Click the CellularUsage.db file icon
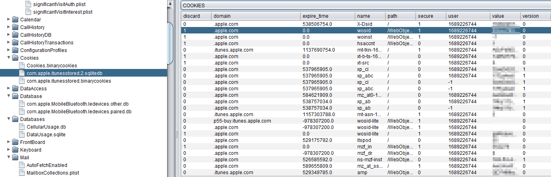This screenshot has height=177, width=551. [x=22, y=127]
